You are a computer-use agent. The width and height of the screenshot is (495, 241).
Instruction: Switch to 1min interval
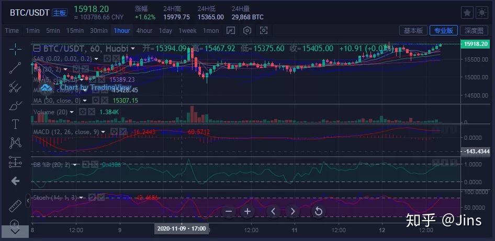pos(32,31)
